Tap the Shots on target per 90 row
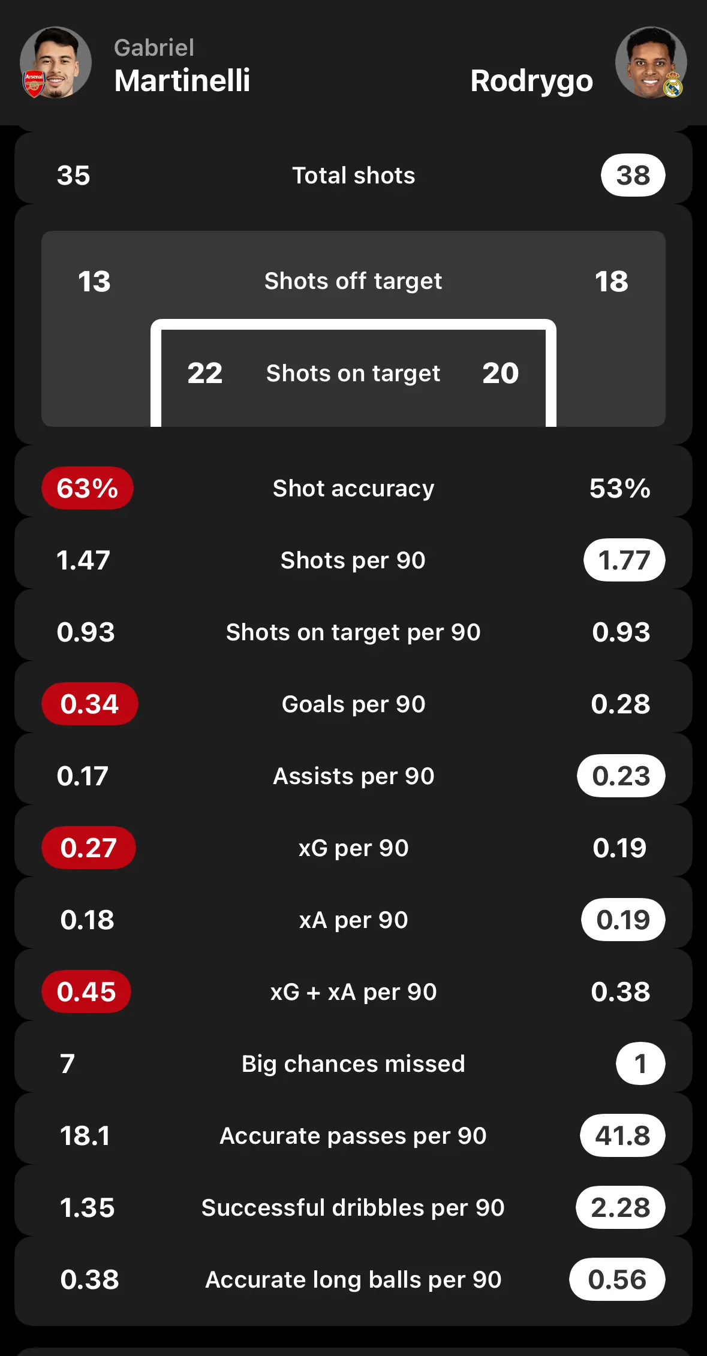Image resolution: width=707 pixels, height=1356 pixels. click(x=353, y=632)
